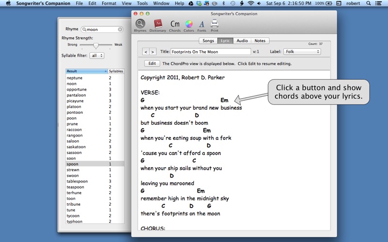Click the Time Machine menu bar icon
388x242 pixels.
(233, 3)
